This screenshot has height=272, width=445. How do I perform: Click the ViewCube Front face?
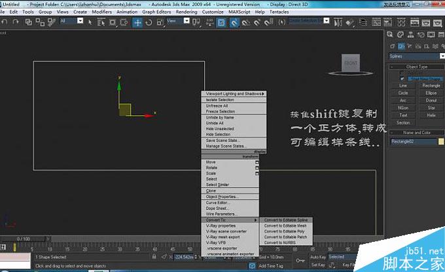coord(351,63)
